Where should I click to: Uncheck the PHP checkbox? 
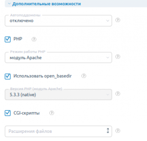pos(8,39)
